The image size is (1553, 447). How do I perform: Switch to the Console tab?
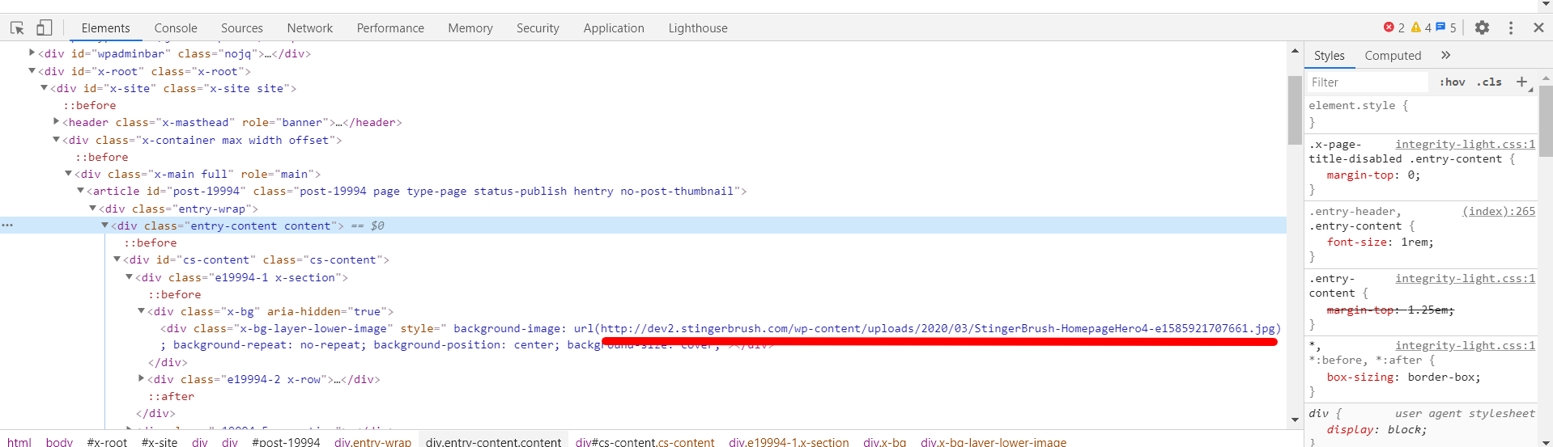point(176,27)
